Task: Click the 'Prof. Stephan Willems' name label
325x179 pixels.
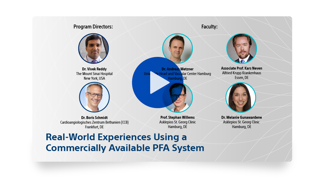Action: point(177,117)
